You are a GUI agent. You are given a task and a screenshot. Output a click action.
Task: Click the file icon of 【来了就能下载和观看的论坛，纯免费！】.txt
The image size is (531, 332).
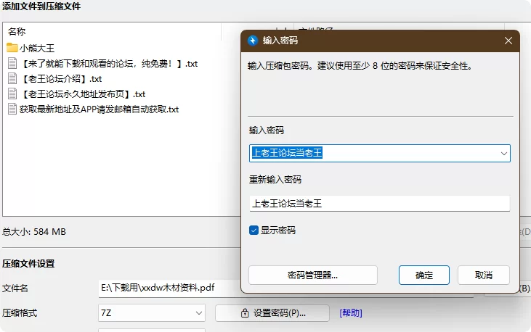click(x=12, y=63)
